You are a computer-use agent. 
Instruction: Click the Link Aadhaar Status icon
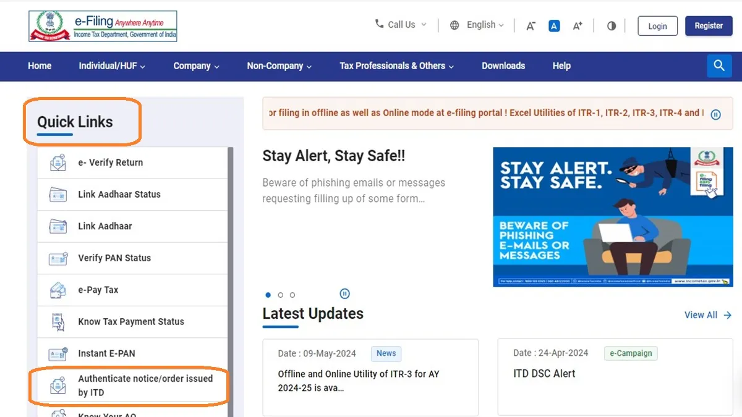tap(58, 195)
